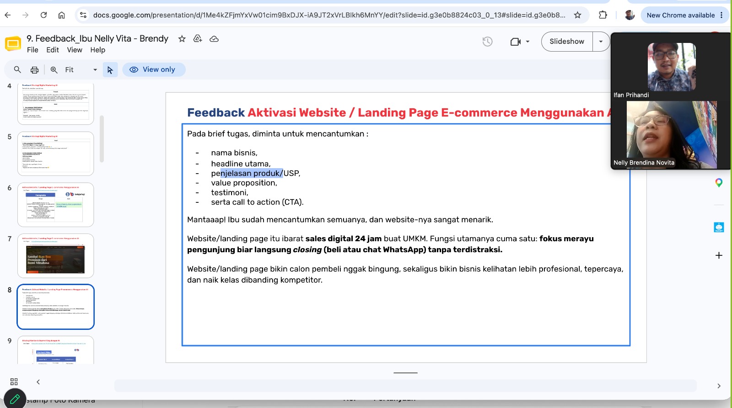Viewport: 732px width, 408px height.
Task: Print the presentation
Action: point(34,69)
